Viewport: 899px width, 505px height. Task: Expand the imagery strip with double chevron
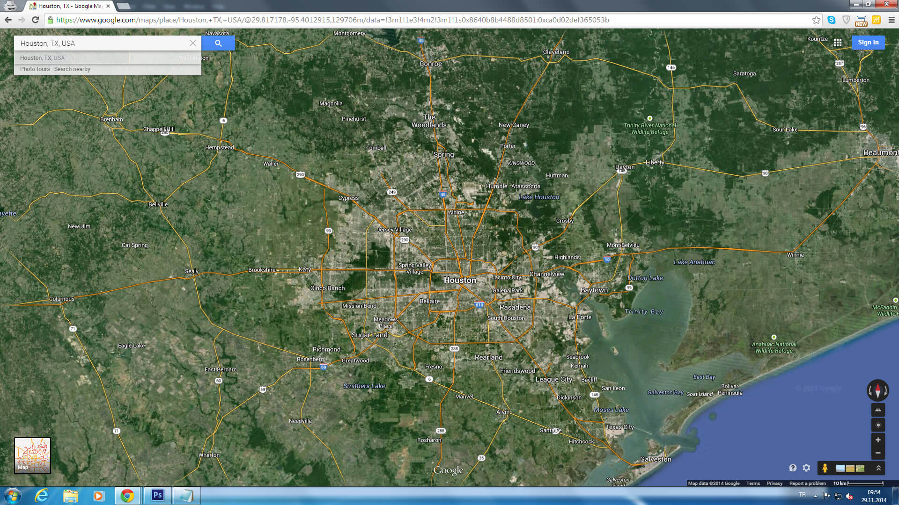878,468
